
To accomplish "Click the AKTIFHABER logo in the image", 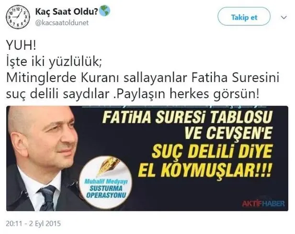I will point(263,204).
